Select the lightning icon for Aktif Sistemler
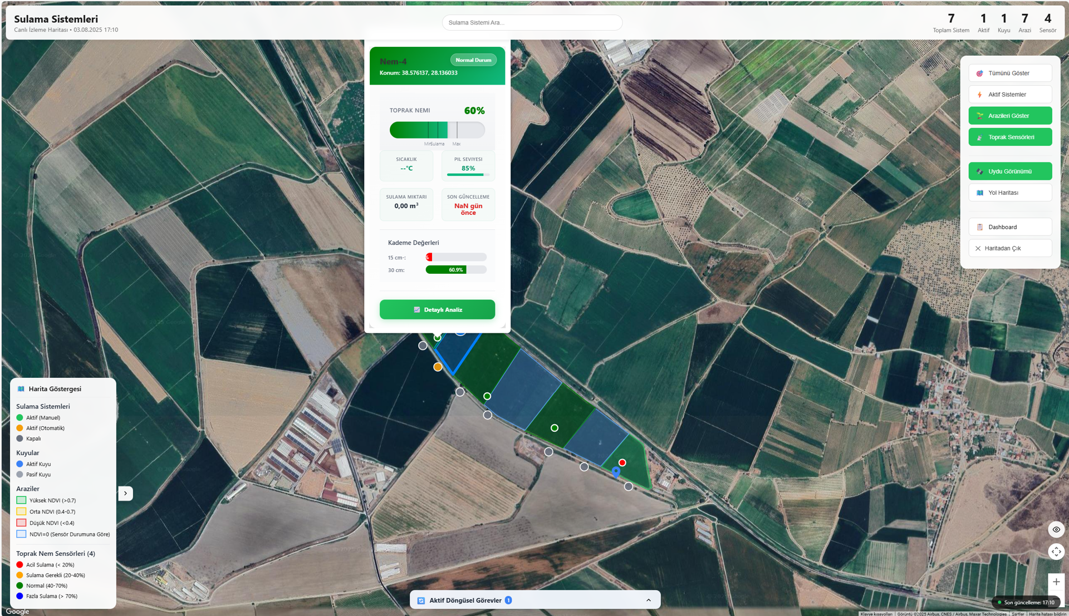 (979, 94)
